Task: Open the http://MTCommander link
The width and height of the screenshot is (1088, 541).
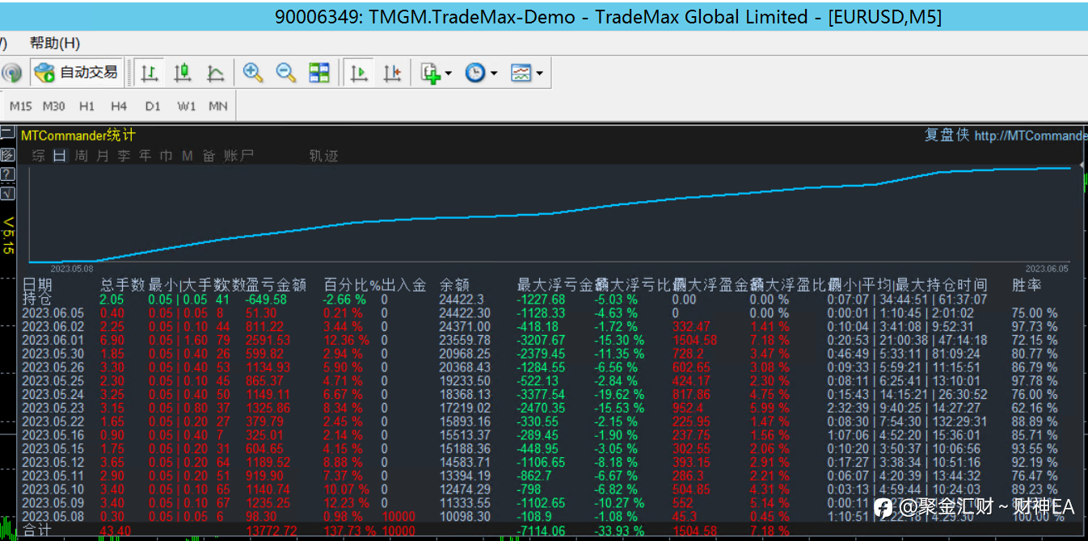Action: point(1031,136)
